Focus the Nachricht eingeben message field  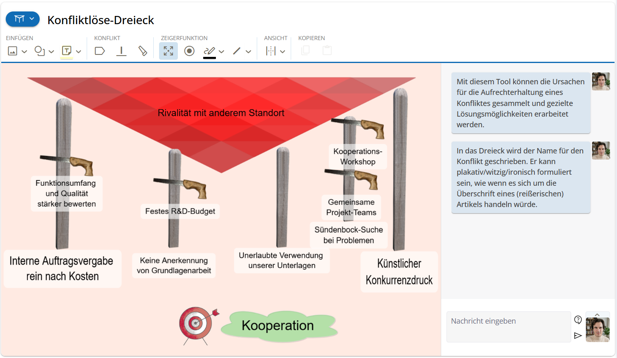509,326
